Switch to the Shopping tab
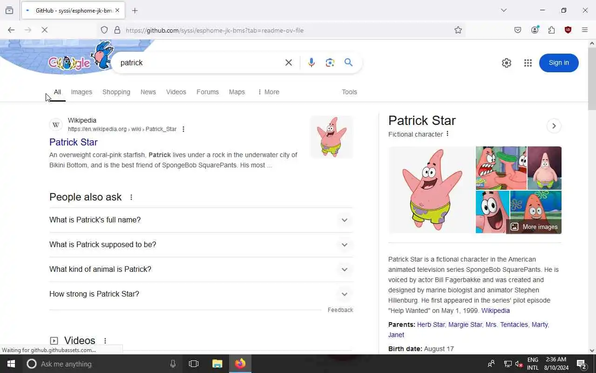Viewport: 596px width, 373px height. tap(116, 92)
